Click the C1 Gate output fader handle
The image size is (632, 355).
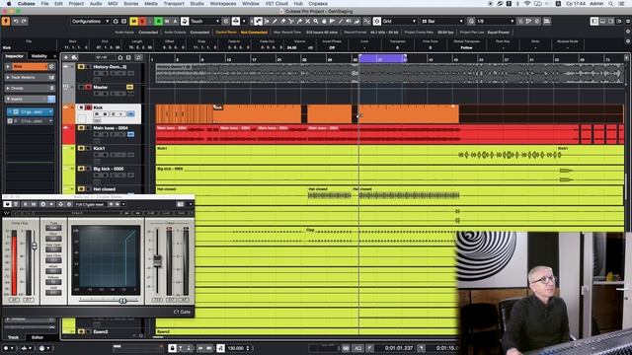pyautogui.click(x=158, y=260)
